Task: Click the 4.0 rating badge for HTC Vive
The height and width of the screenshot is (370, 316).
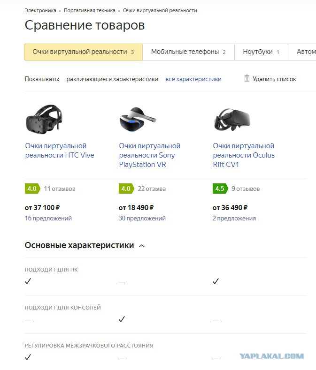Action: pos(32,189)
